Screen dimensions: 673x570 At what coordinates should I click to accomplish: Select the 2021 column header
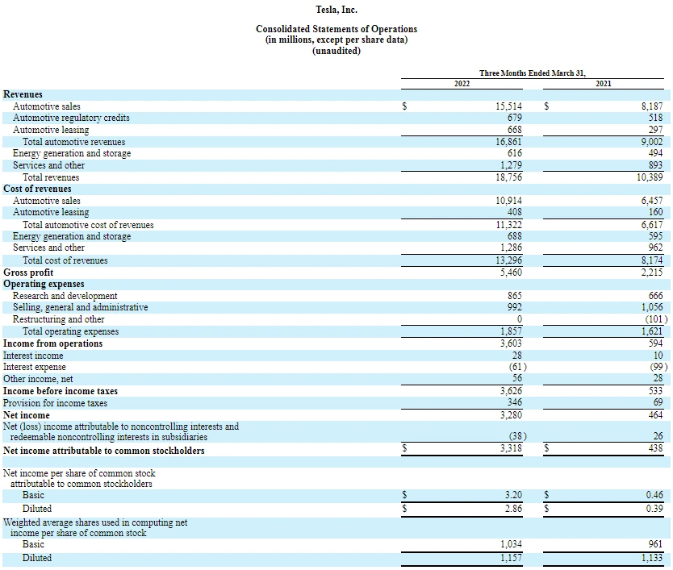pyautogui.click(x=604, y=84)
